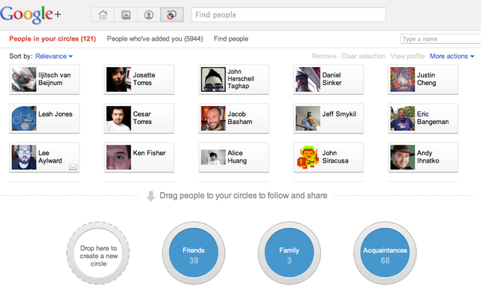Open the Family circle
The width and height of the screenshot is (481, 289).
point(289,253)
